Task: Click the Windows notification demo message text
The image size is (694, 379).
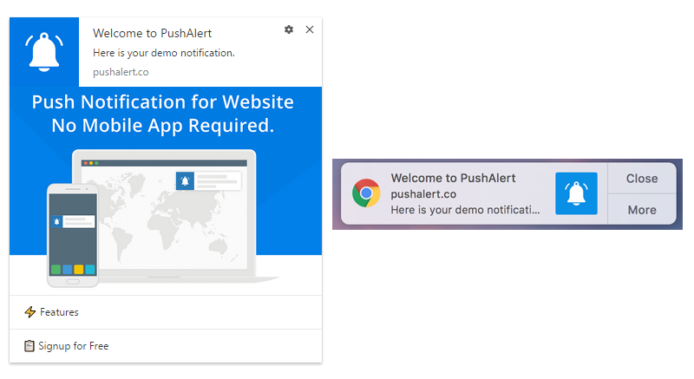Action: (x=164, y=53)
